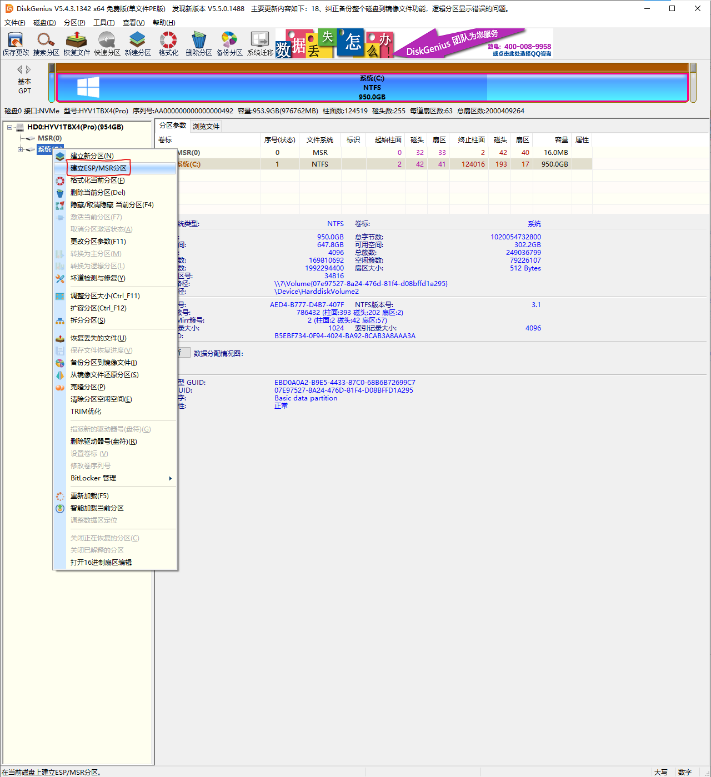Open the 磁盘(D) menu
The image size is (711, 777).
pyautogui.click(x=44, y=23)
